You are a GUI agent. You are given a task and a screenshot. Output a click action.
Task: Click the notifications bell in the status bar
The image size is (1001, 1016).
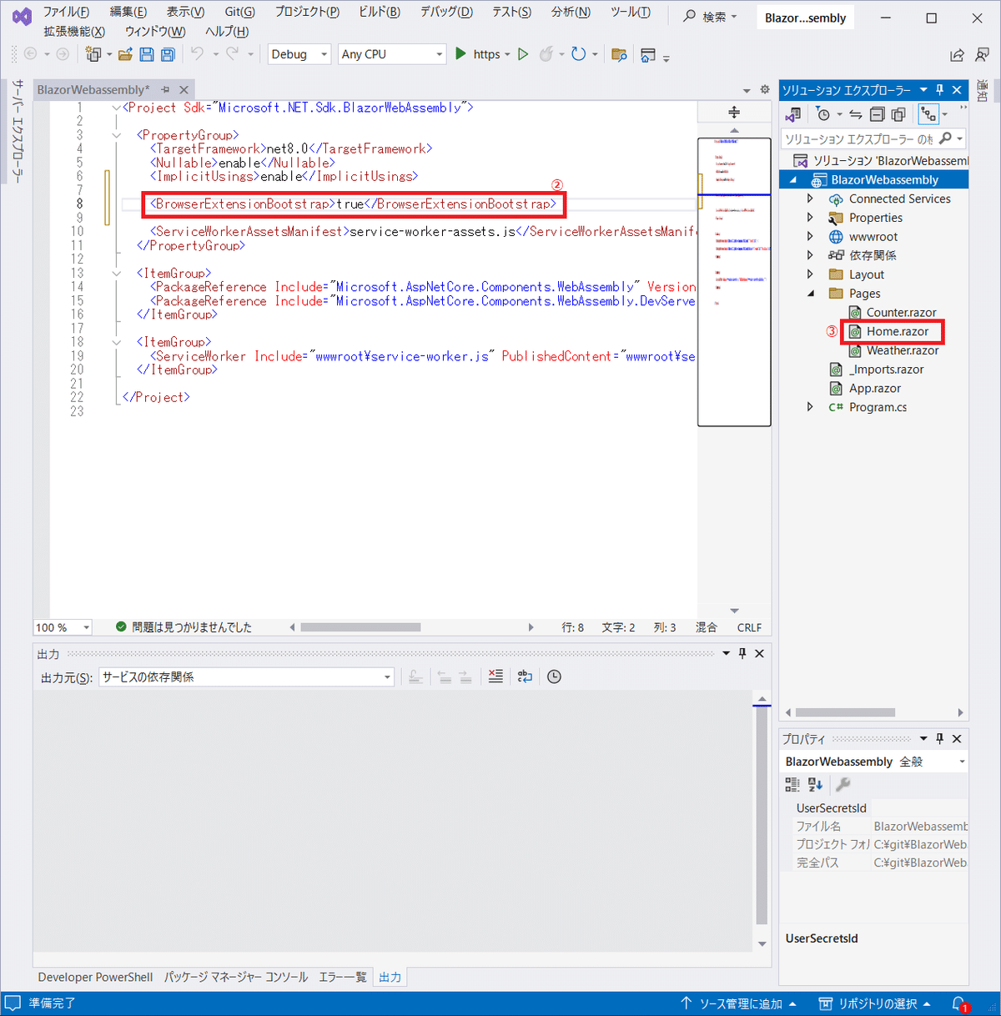[959, 1003]
